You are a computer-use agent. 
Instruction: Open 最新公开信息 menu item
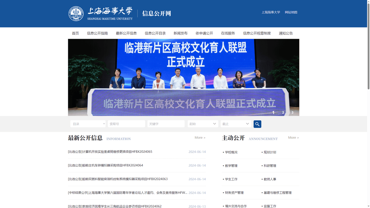pos(126,33)
